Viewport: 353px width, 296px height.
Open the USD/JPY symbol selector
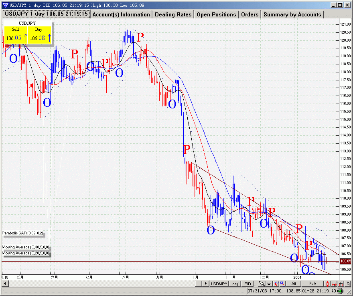click(219, 284)
